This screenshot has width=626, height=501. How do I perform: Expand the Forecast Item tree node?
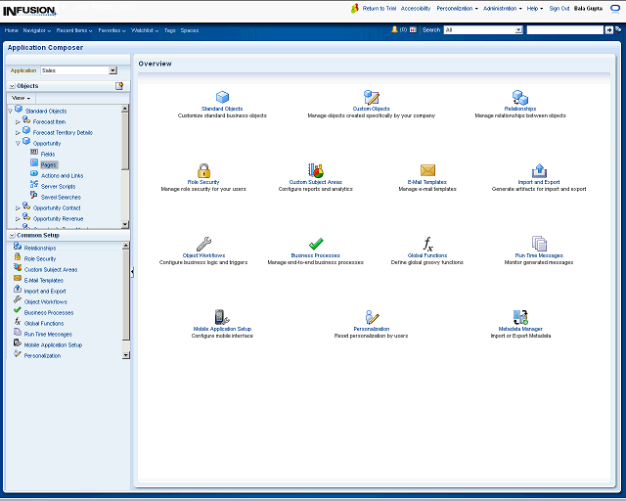point(18,122)
